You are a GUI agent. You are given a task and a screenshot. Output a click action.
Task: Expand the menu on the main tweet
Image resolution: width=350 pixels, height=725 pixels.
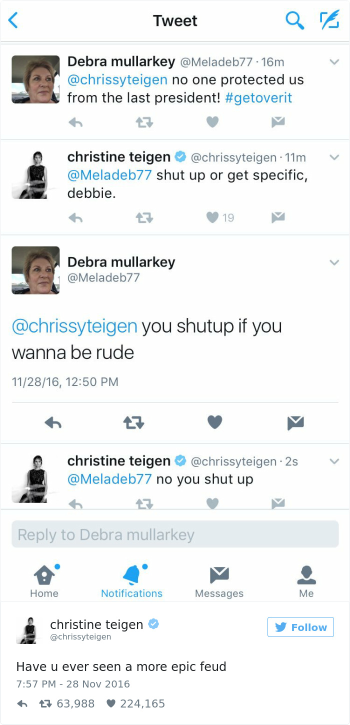coord(334,262)
